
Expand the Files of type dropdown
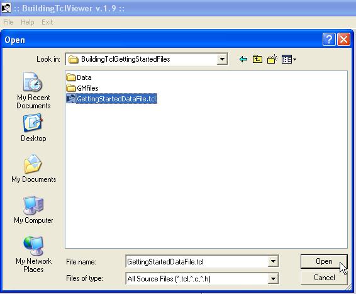(273, 278)
